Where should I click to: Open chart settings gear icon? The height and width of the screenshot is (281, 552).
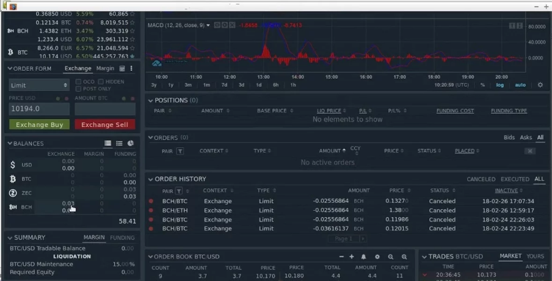pos(540,85)
